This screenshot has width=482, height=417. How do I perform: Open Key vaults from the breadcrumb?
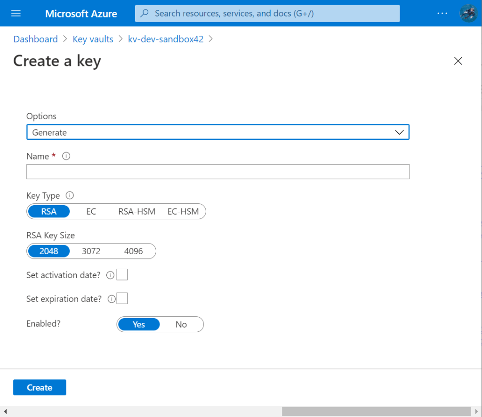93,39
